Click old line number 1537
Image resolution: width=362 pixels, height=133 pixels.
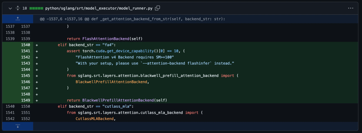pyautogui.click(x=10, y=26)
